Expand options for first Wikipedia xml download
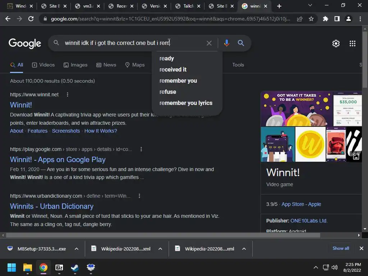 (160, 249)
